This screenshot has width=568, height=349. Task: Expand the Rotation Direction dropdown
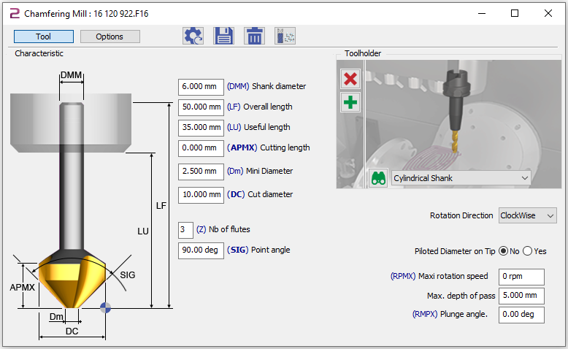tap(527, 215)
